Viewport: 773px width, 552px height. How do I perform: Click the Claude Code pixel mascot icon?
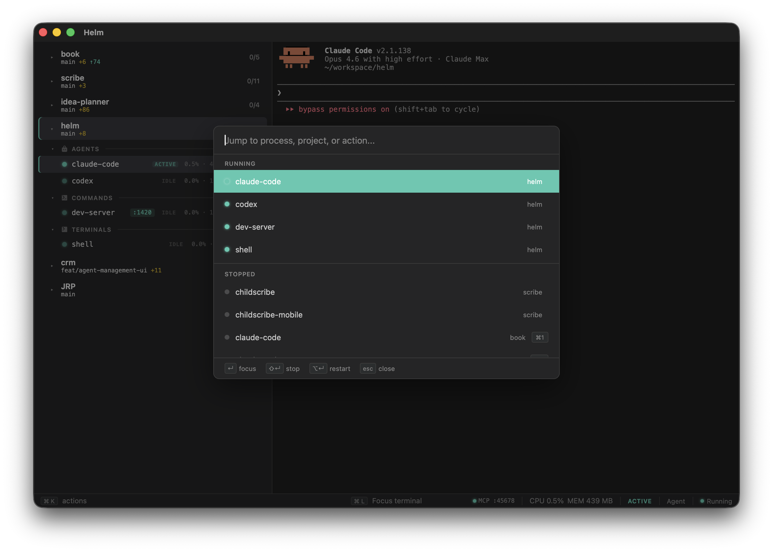tap(296, 58)
